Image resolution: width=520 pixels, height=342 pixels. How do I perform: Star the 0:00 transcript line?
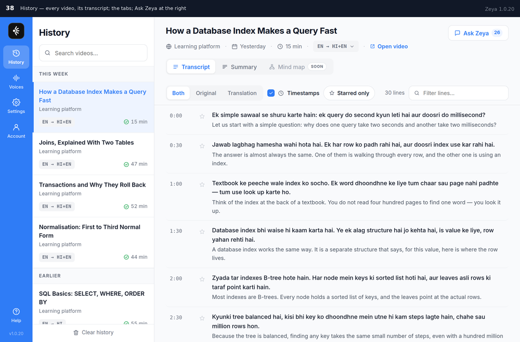(x=202, y=116)
